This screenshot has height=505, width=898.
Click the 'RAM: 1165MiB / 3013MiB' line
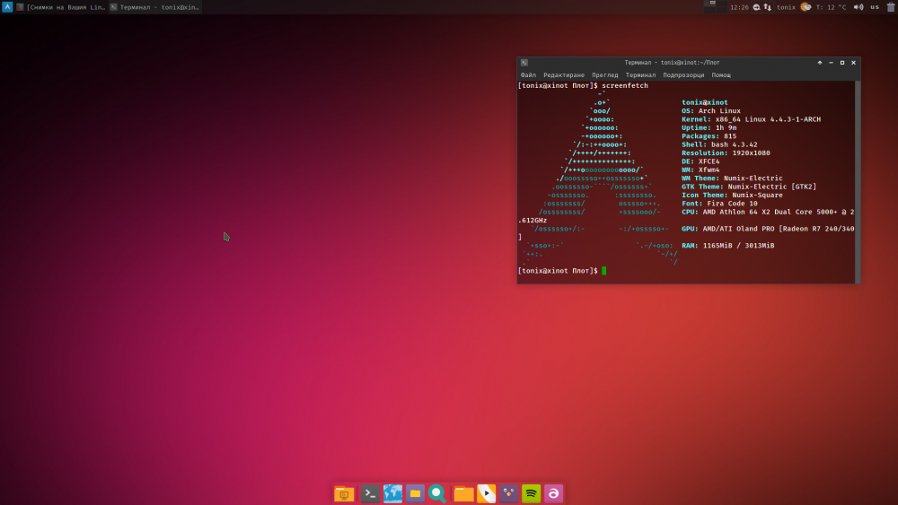(728, 246)
